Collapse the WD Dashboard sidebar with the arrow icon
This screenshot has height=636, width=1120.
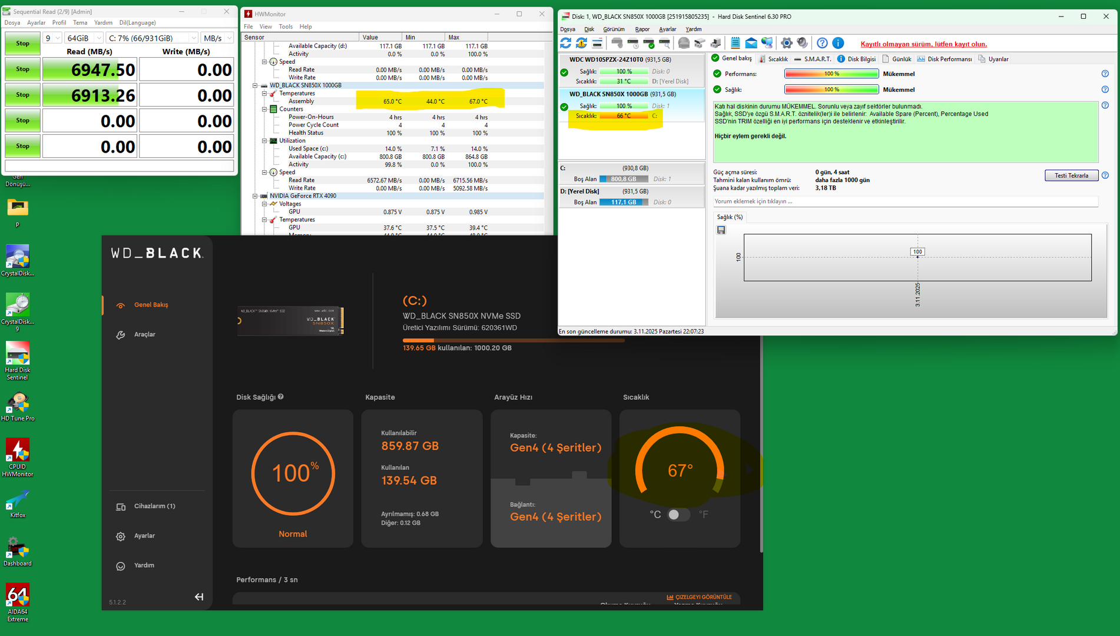point(199,597)
